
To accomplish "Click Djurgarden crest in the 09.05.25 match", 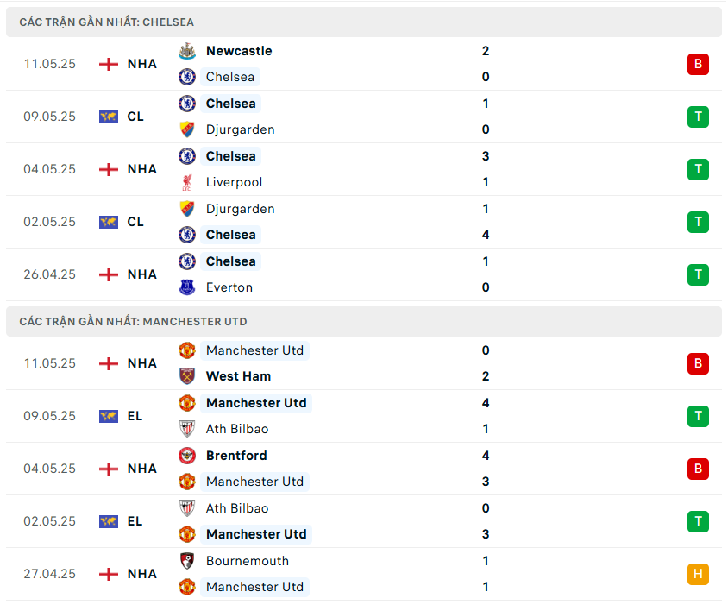I will [x=186, y=129].
